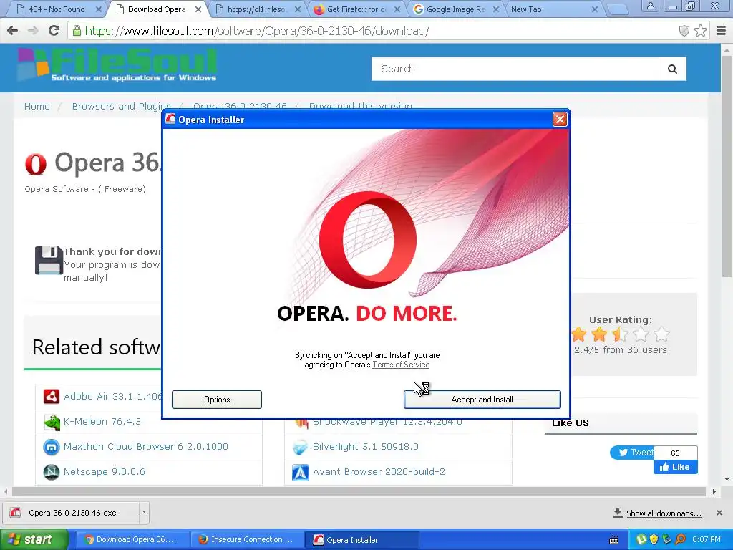Go back with the browser back arrow
This screenshot has width=733, height=550.
coord(13,31)
